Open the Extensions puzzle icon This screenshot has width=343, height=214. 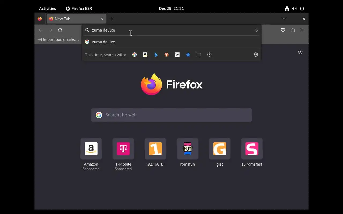(293, 30)
